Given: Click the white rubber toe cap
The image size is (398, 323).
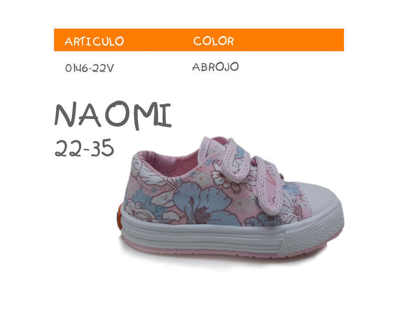Looking at the screenshot, I should pyautogui.click(x=321, y=200).
